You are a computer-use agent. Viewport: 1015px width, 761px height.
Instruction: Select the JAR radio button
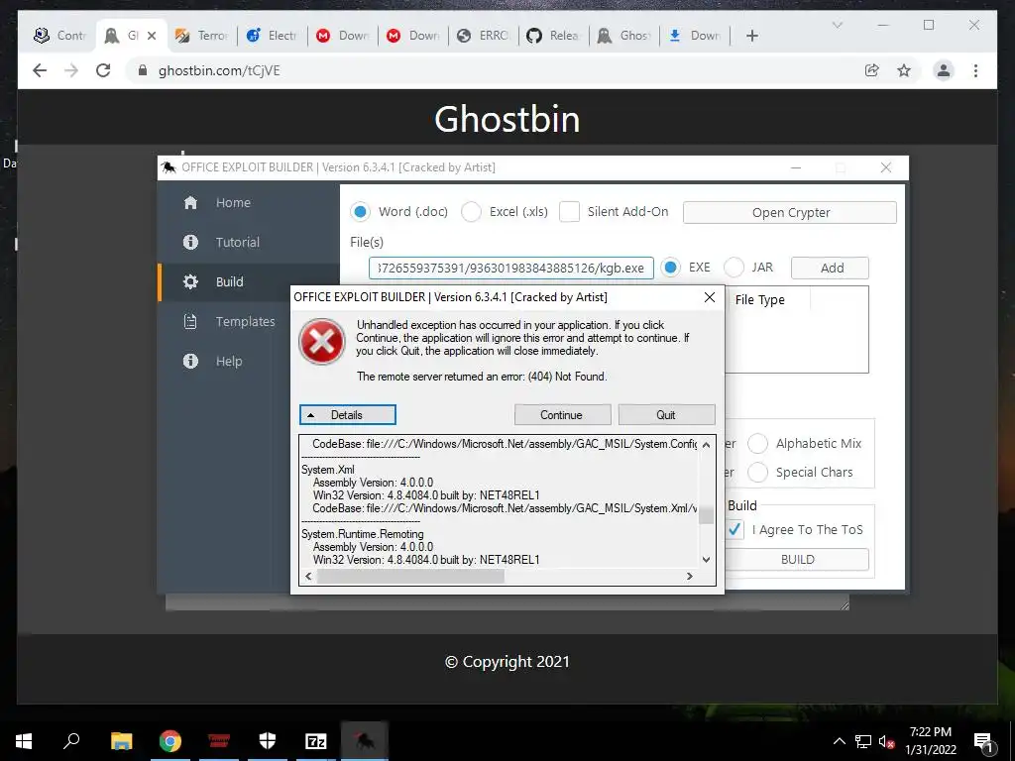733,268
